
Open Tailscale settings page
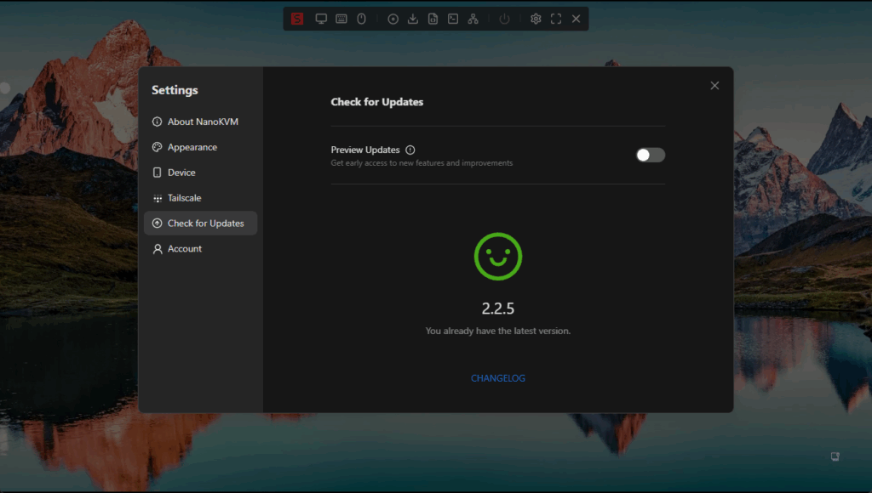click(184, 198)
